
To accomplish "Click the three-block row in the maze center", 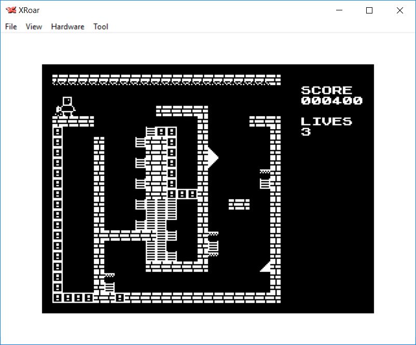I will pyautogui.click(x=182, y=194).
